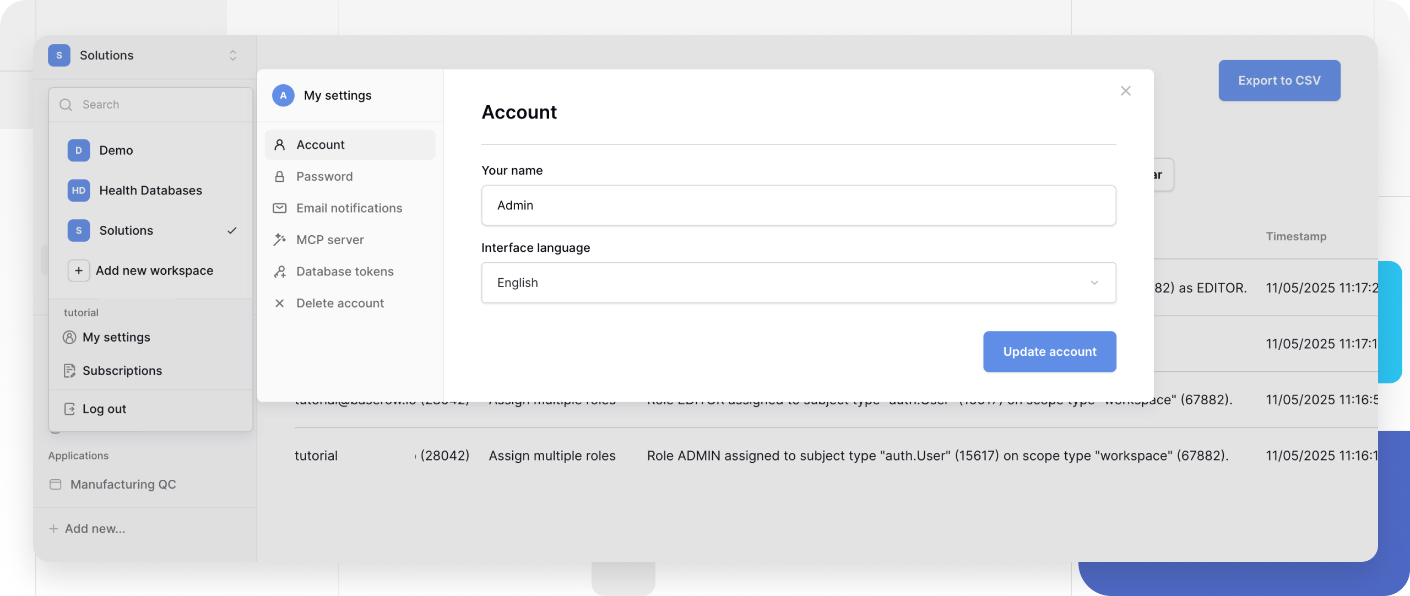Collapse the English language selector arrow

(1094, 283)
